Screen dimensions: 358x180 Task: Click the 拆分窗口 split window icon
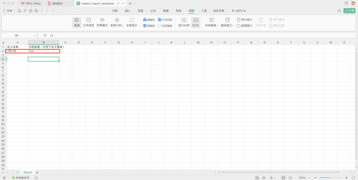pyautogui.click(x=244, y=20)
